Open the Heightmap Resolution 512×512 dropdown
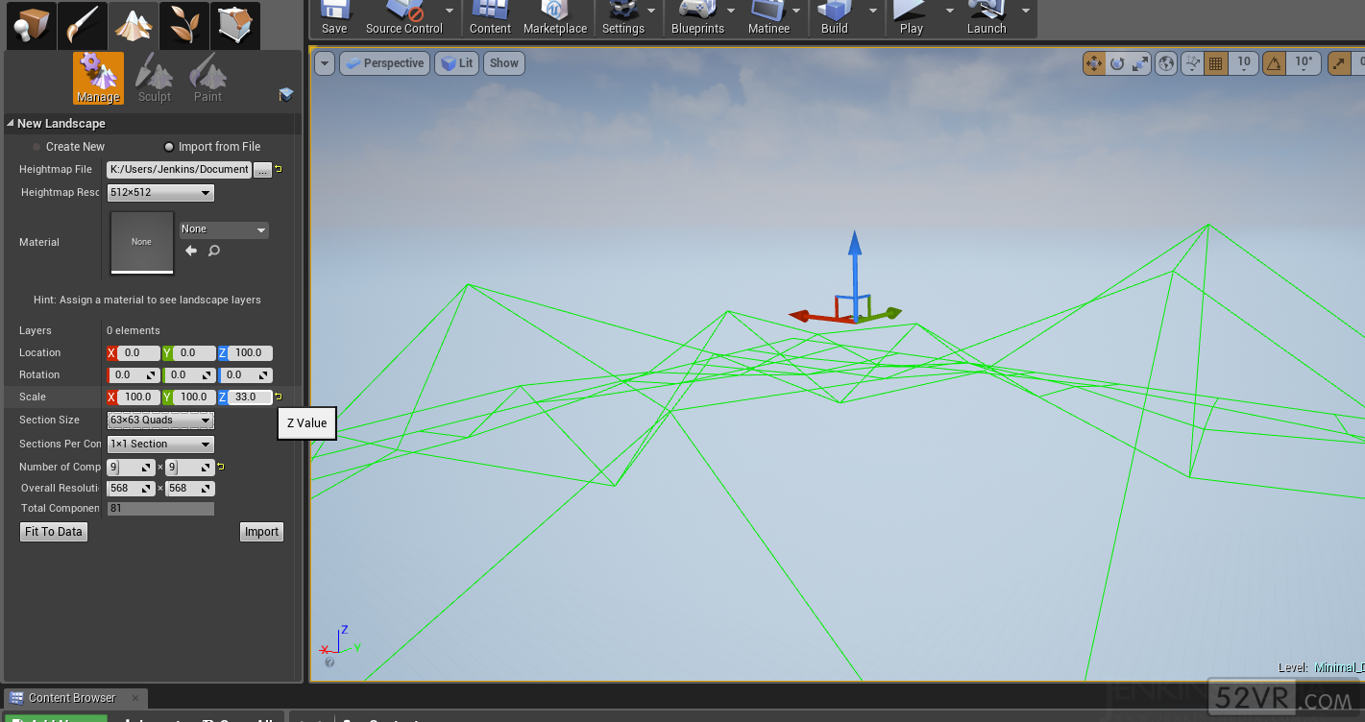The height and width of the screenshot is (722, 1365). click(x=160, y=193)
